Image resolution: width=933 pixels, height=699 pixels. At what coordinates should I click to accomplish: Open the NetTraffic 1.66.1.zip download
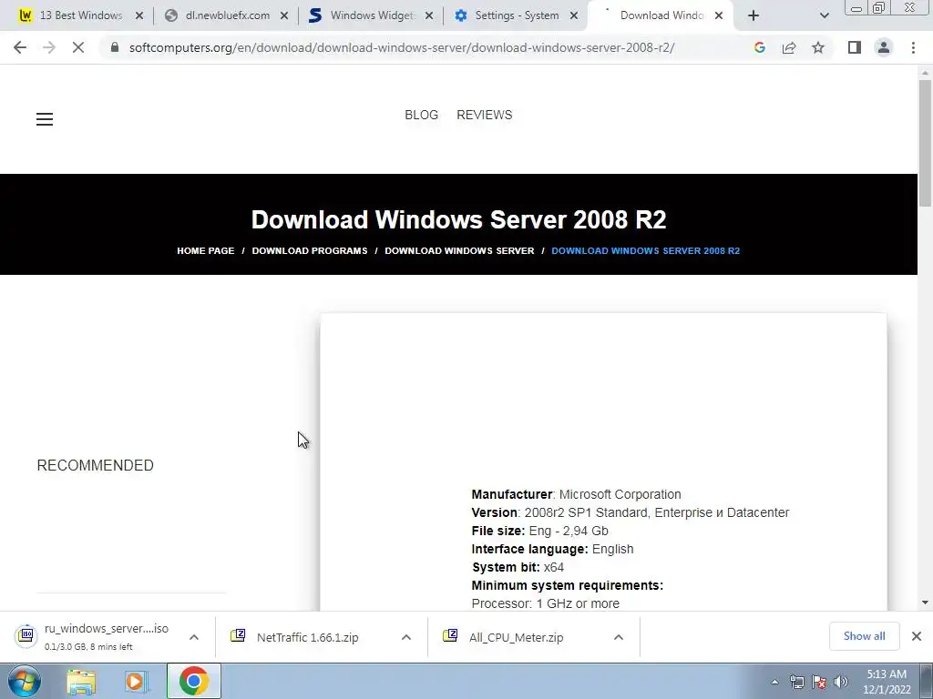point(308,637)
